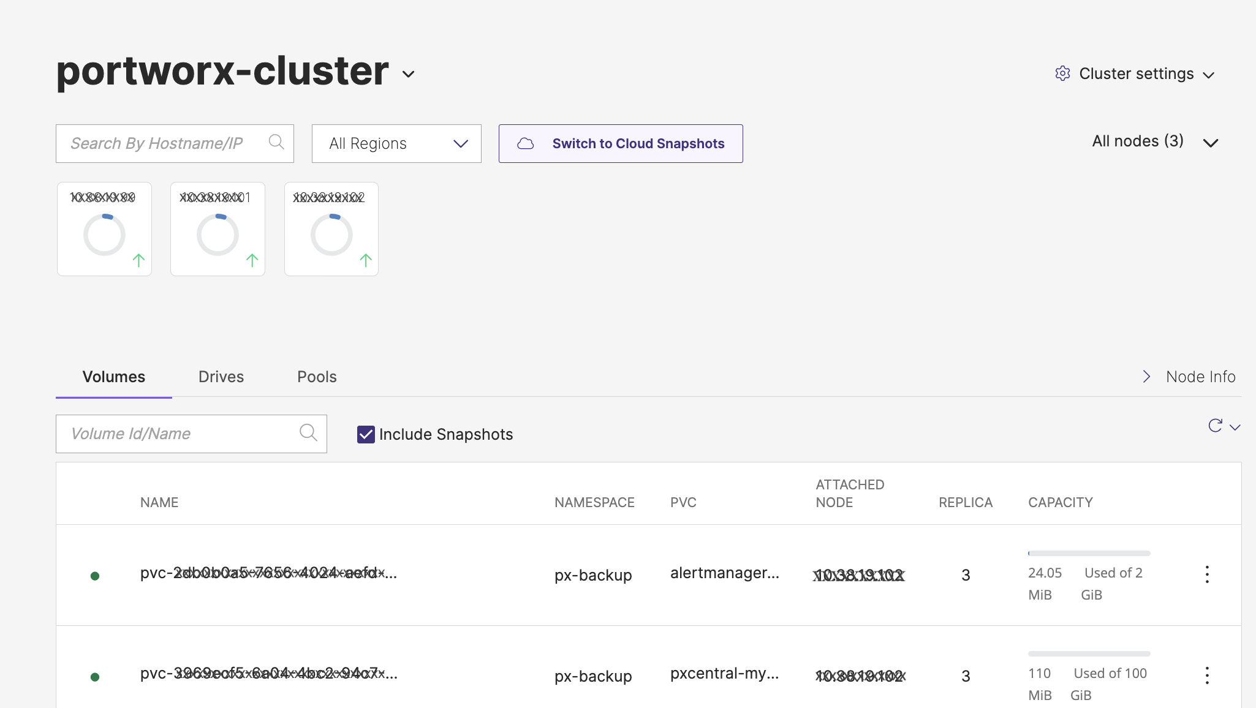Switch to the Drives tab
Viewport: 1256px width, 708px height.
point(221,377)
